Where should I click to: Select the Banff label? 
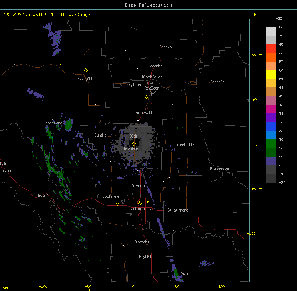(x=43, y=196)
